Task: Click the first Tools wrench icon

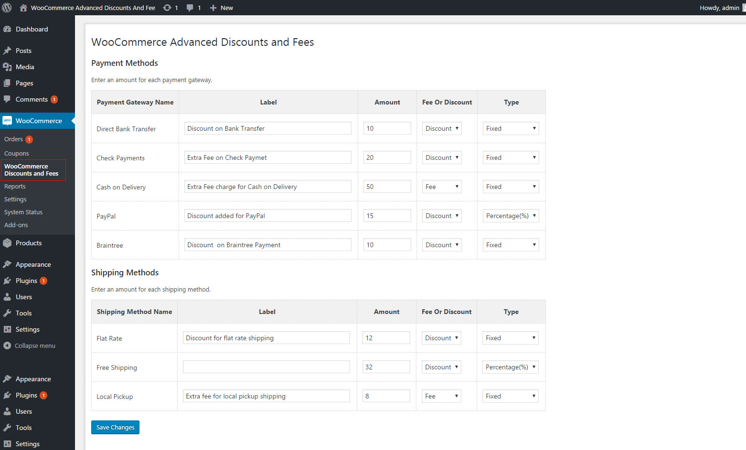Action: pyautogui.click(x=7, y=313)
